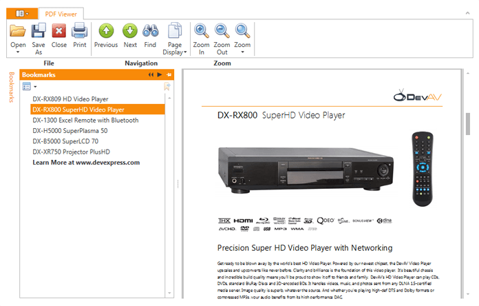Viewport: 479px width, 306px height.
Task: Click the DevAV logo in document
Action: pos(417,96)
